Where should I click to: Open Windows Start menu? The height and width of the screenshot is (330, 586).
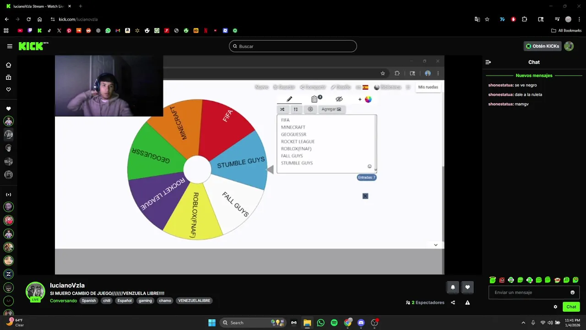pyautogui.click(x=212, y=323)
